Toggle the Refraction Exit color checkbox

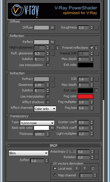[96, 91]
